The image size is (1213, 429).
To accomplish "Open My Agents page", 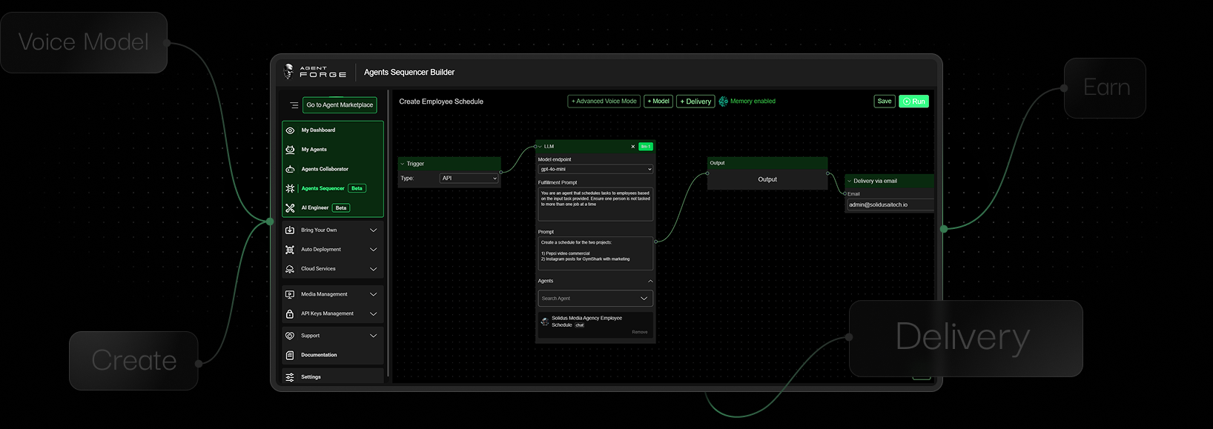I will pos(314,150).
